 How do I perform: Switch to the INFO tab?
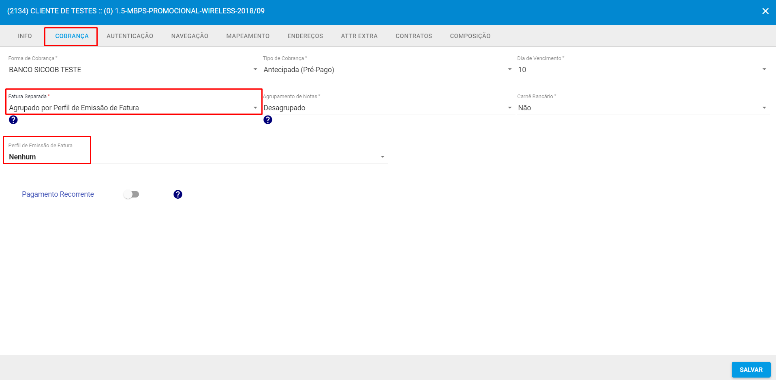tap(25, 36)
